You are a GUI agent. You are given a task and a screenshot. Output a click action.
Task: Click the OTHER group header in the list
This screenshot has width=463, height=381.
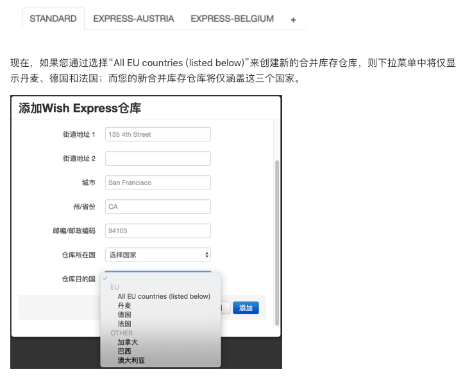point(121,333)
